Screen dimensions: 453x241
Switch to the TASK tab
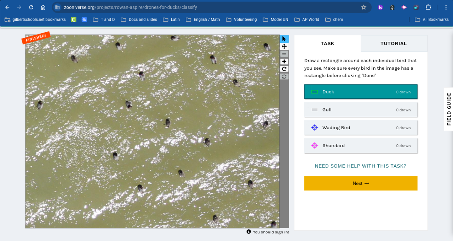point(327,44)
